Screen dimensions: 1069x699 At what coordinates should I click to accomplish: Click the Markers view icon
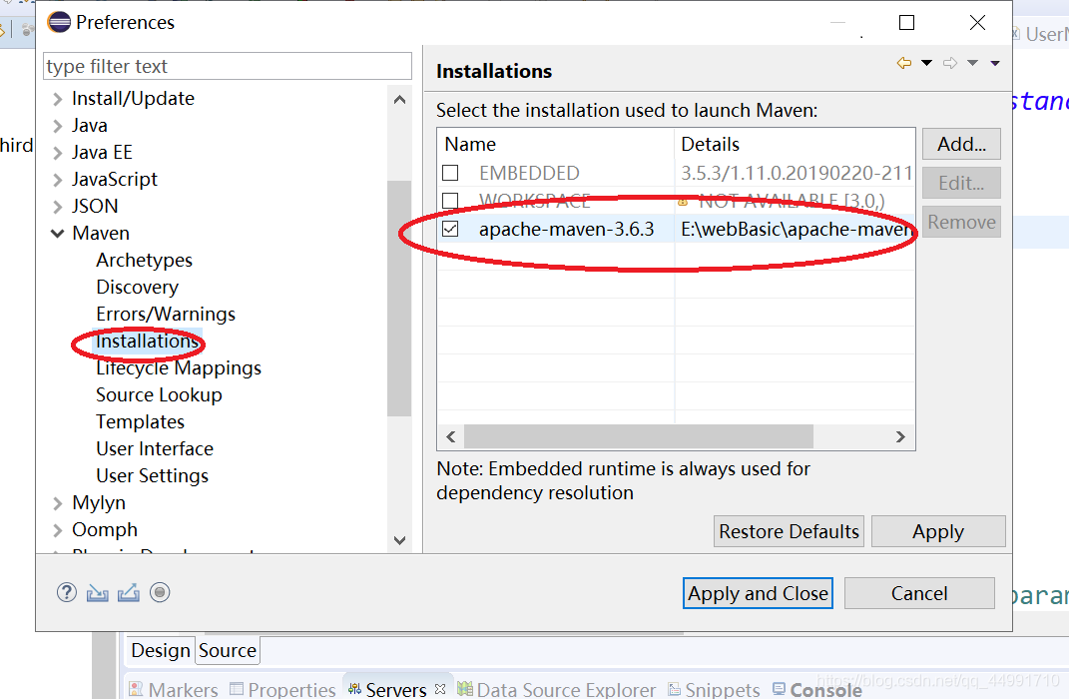coord(137,689)
